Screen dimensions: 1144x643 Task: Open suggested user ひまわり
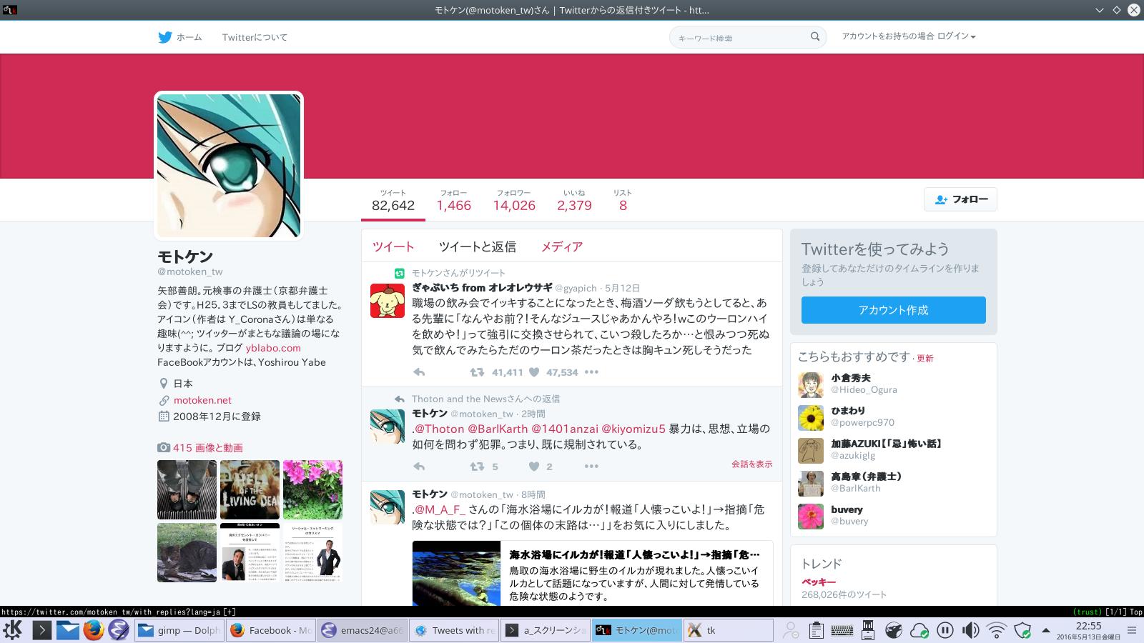click(848, 411)
